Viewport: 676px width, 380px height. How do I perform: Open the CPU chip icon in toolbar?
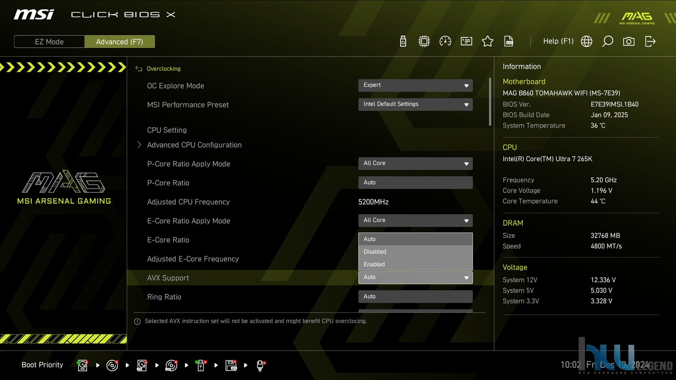click(x=424, y=41)
